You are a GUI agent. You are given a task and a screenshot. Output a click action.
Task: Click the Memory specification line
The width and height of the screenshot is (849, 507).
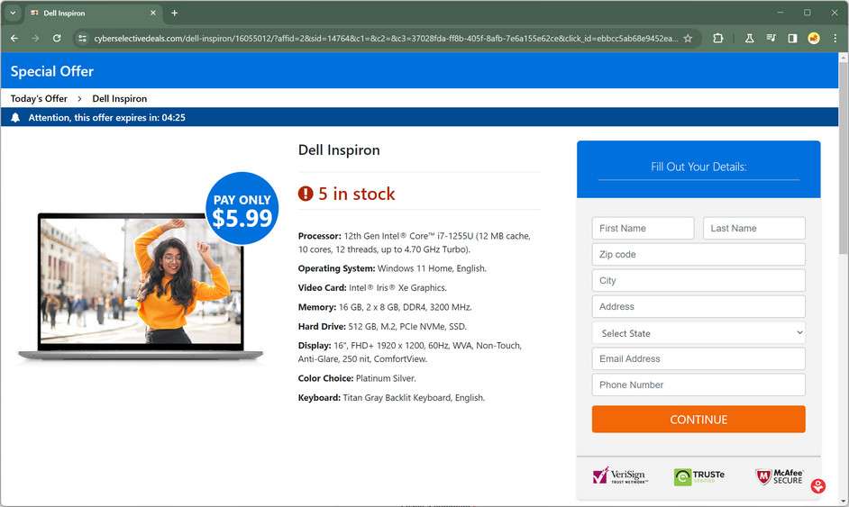point(385,307)
